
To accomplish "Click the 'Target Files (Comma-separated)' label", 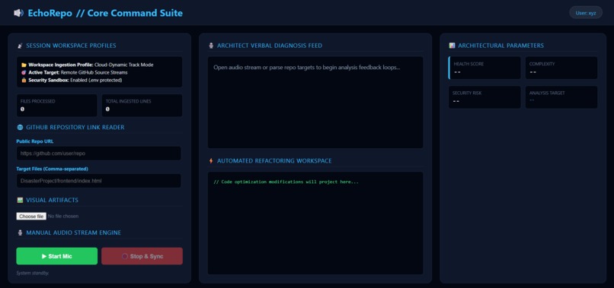I will pyautogui.click(x=52, y=169).
